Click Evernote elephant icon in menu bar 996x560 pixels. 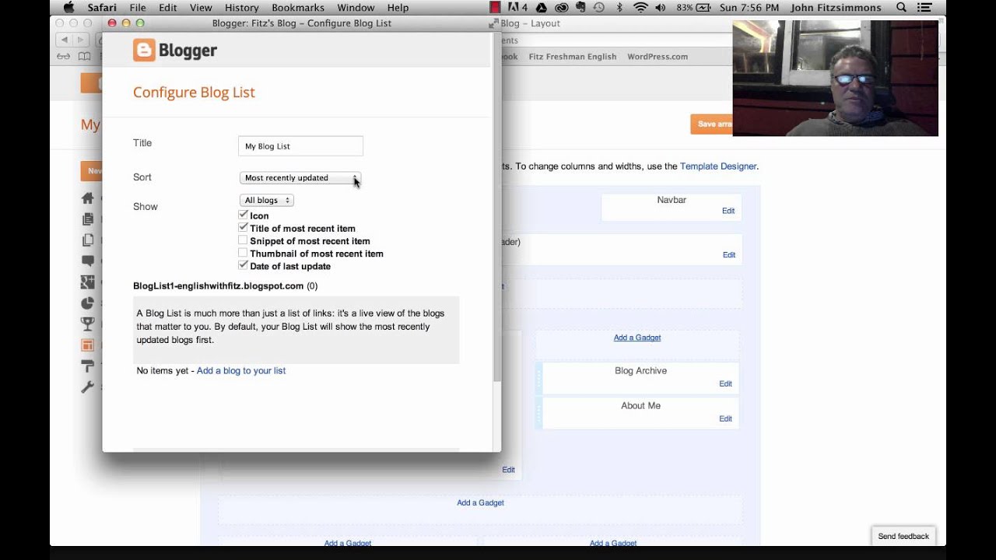pyautogui.click(x=580, y=8)
